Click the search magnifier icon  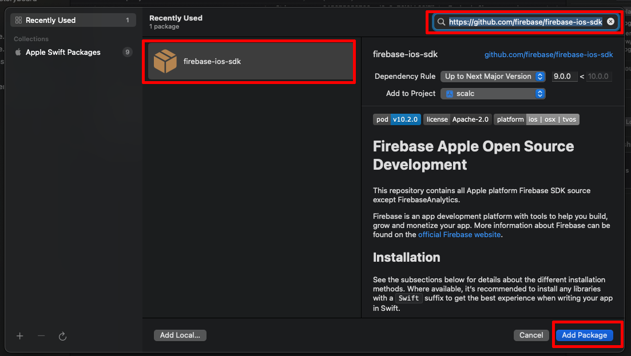pyautogui.click(x=442, y=22)
